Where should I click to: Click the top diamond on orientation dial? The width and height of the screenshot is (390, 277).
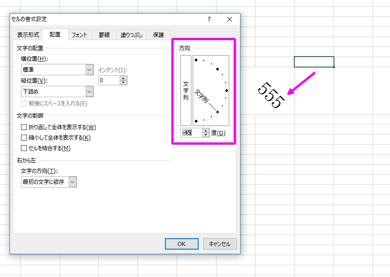point(196,60)
